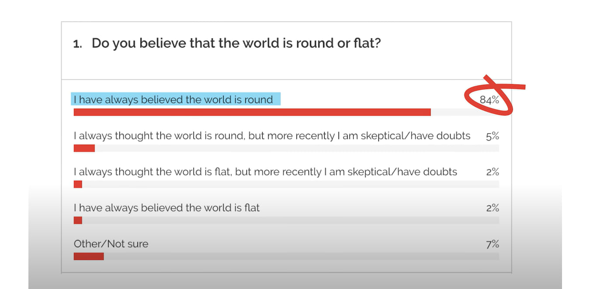The width and height of the screenshot is (590, 289).
Task: Select "I have always believed the world is flat"
Action: tap(167, 208)
